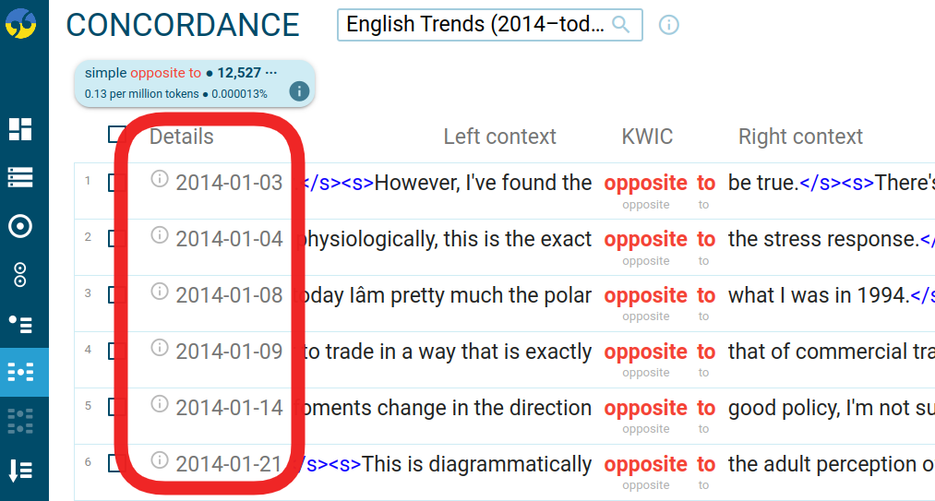
Task: Click the Sketch Engine logo
Action: tap(20, 22)
